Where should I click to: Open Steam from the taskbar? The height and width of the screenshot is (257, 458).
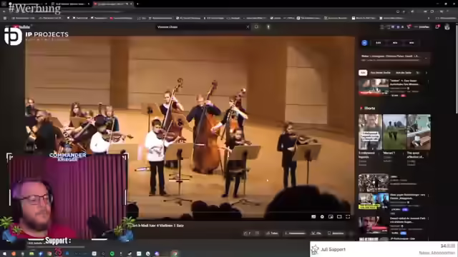tap(130, 254)
